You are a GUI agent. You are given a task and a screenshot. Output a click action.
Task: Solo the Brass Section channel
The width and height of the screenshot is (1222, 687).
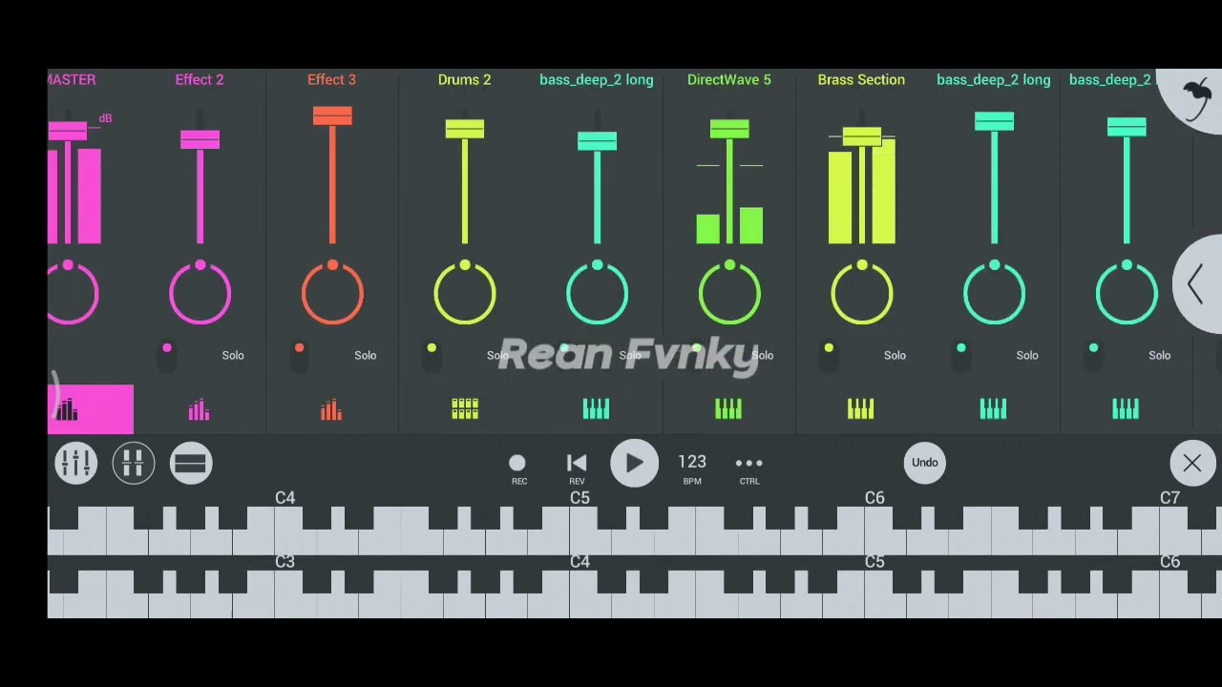[x=895, y=355]
